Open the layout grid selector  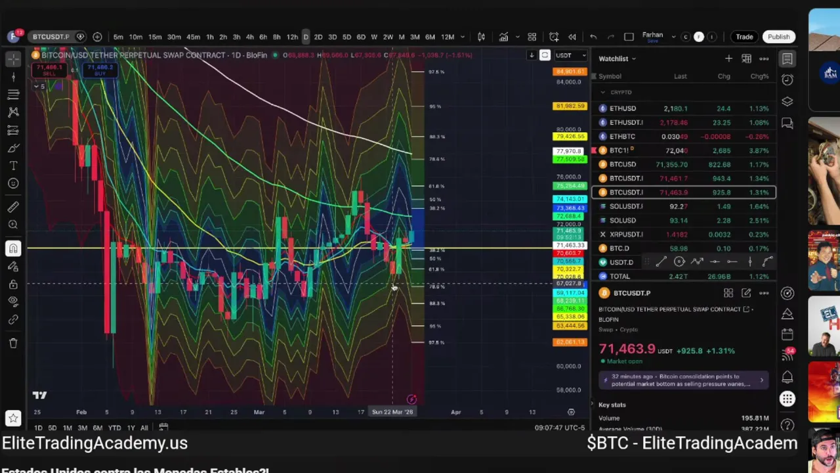532,37
